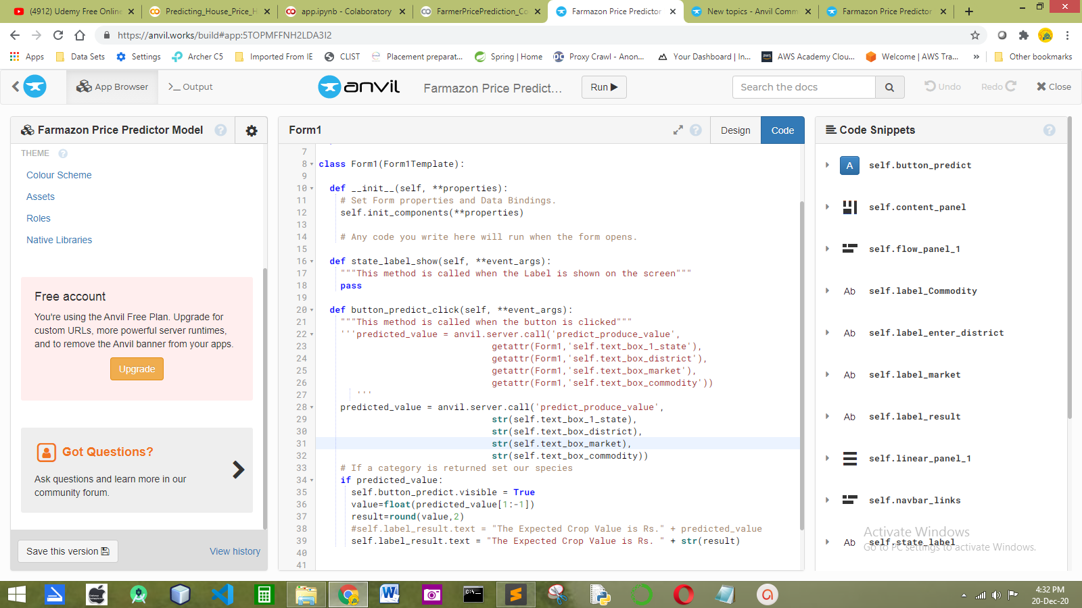The height and width of the screenshot is (608, 1082).
Task: Run the Farmazon app
Action: click(x=603, y=86)
